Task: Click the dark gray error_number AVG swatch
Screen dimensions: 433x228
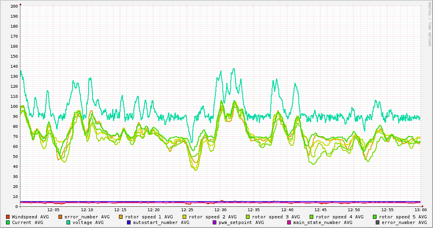Action: [x=377, y=222]
